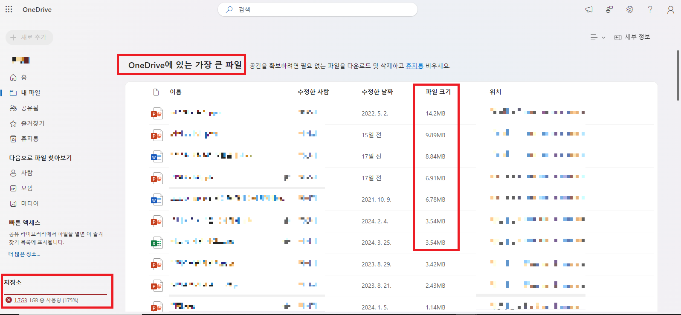681x315 pixels.
Task: Click PowerPoint icon of 2024. 2. 4. file
Action: tap(156, 221)
